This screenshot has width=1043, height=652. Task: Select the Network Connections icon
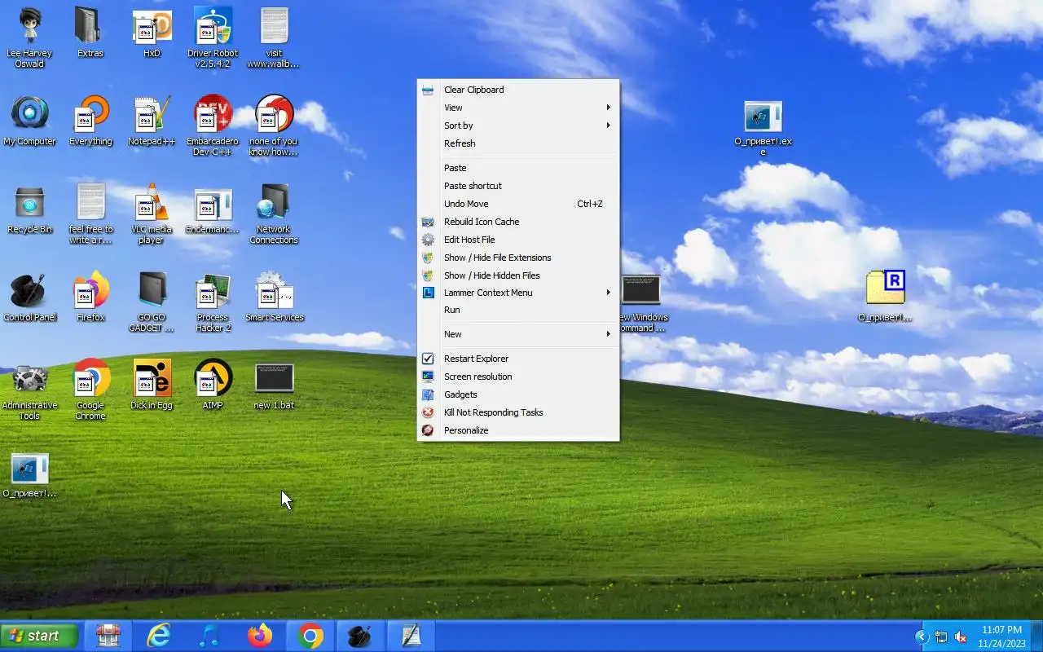(x=274, y=213)
